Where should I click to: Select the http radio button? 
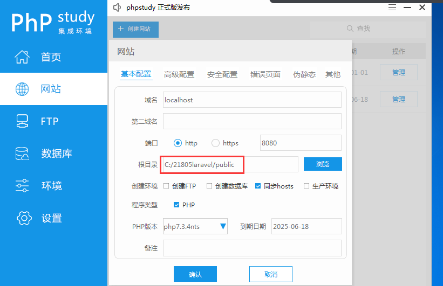coord(178,143)
